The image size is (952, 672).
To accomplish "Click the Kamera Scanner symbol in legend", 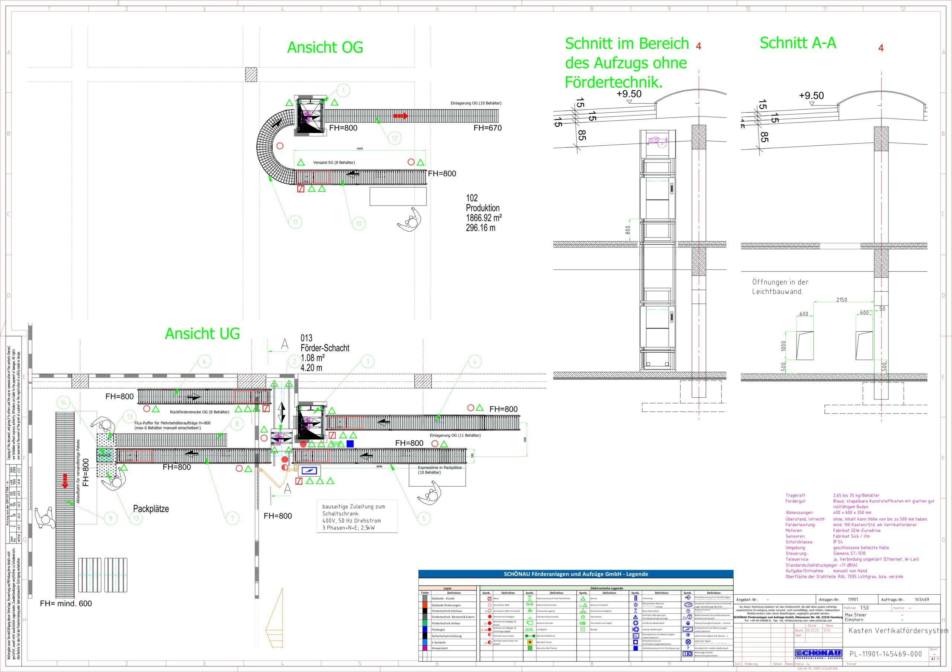I will coord(530,623).
